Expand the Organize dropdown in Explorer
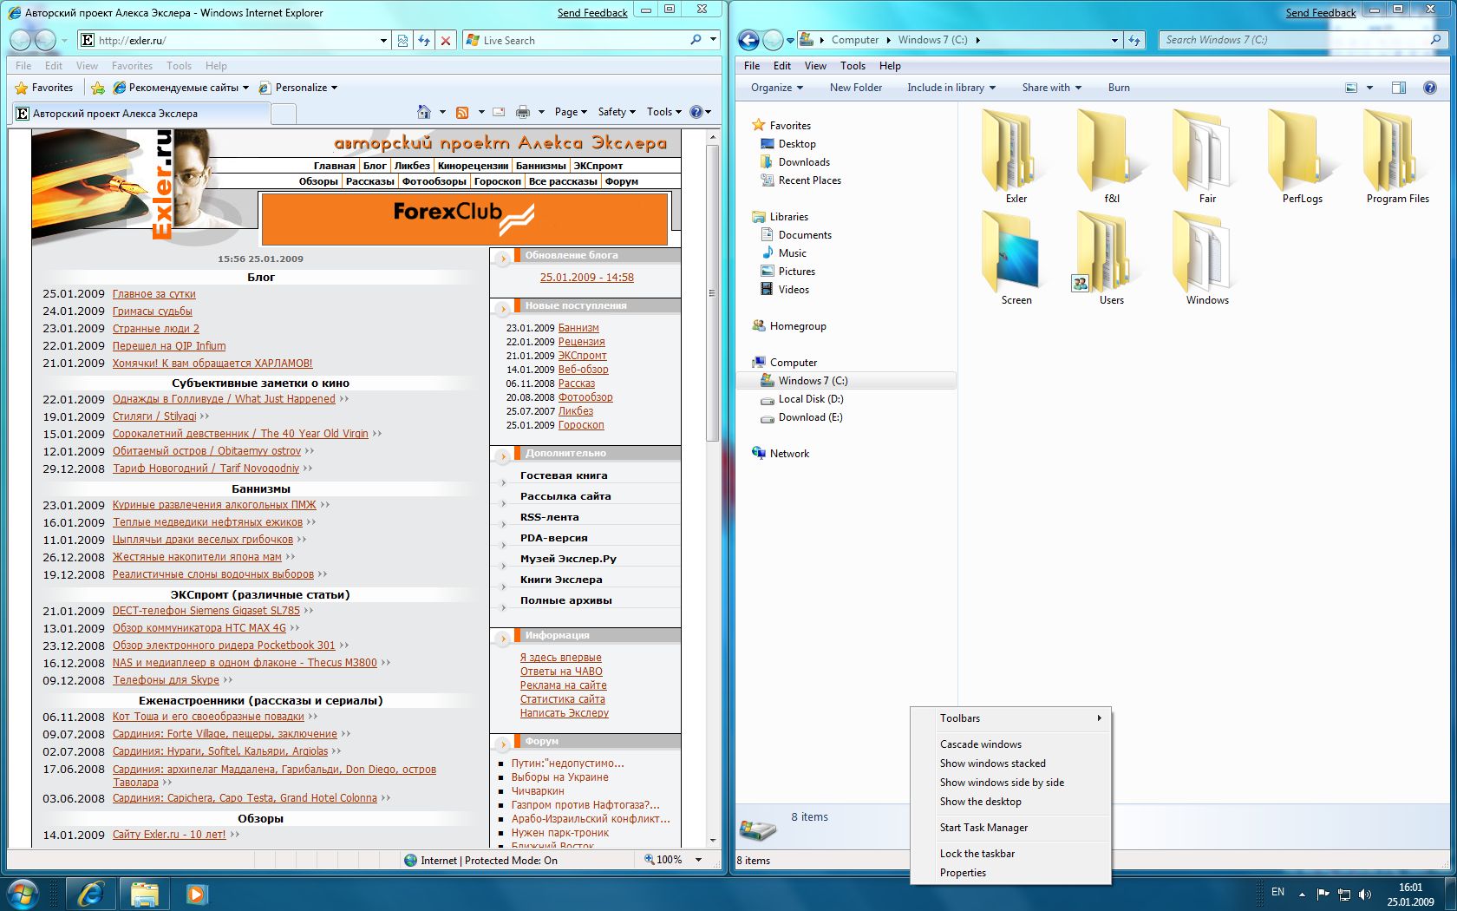 coord(776,88)
